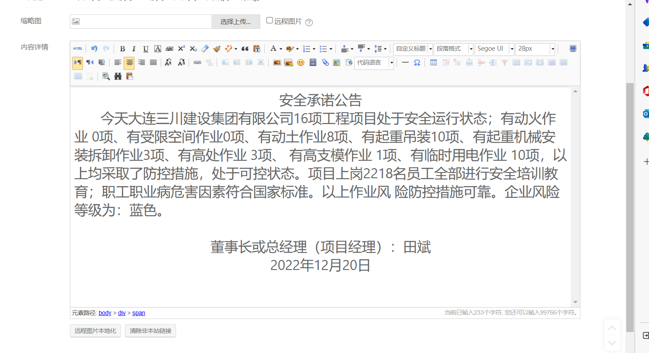
Task: Insert an emoticon
Action: [x=301, y=62]
